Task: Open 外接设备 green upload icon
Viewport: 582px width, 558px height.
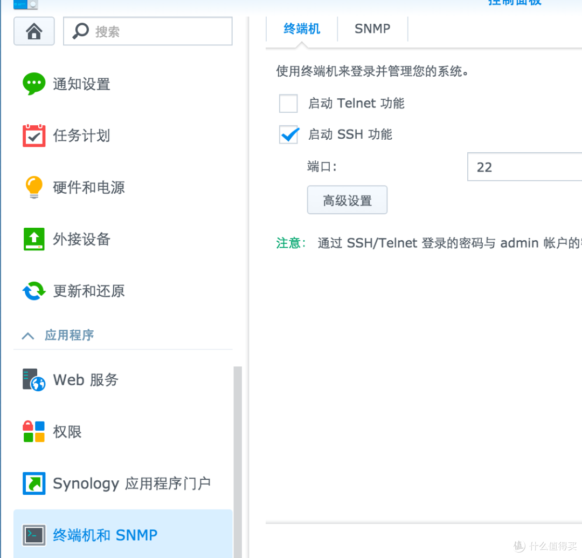Action: [34, 239]
